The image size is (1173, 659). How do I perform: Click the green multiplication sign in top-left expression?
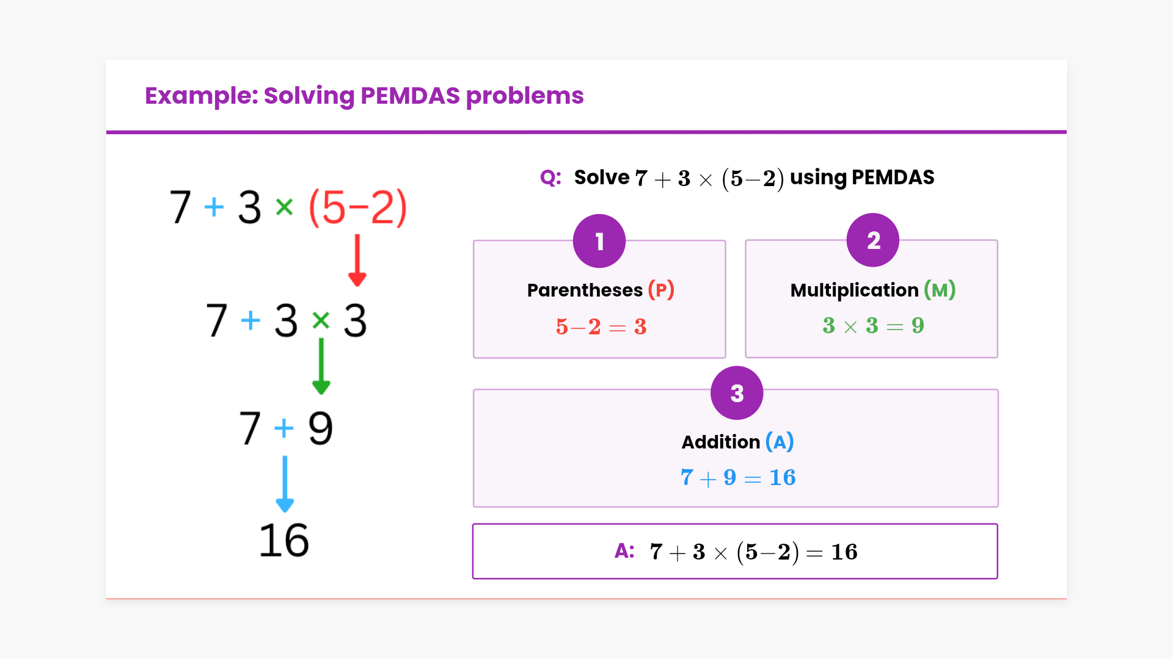click(284, 207)
